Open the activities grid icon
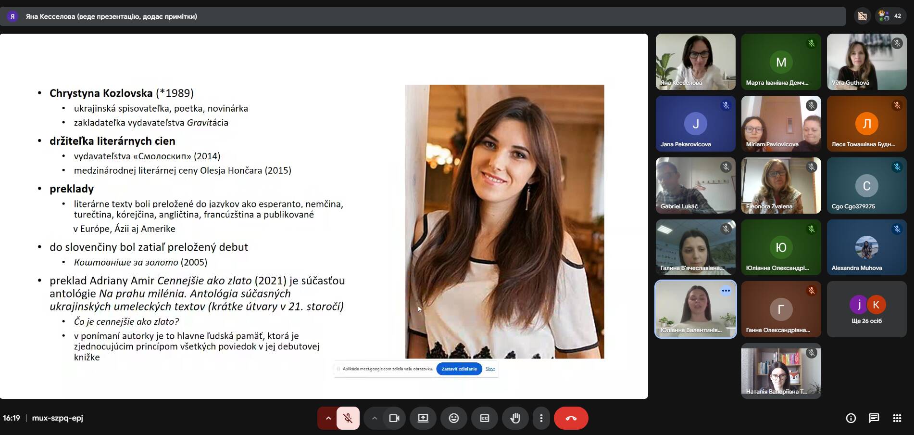 tap(897, 418)
